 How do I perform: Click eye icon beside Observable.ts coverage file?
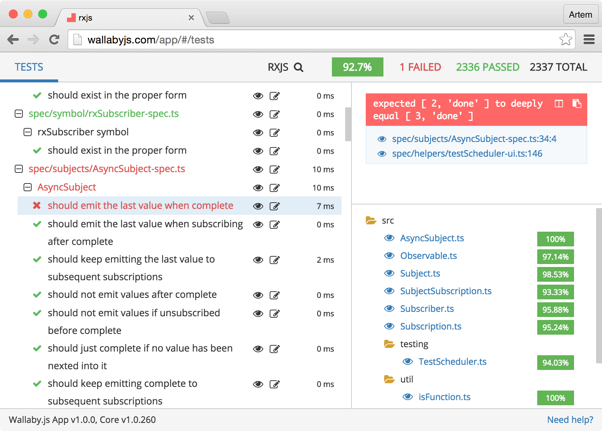click(389, 256)
